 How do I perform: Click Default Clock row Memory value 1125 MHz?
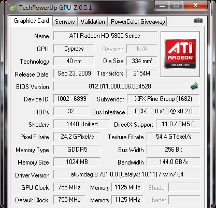click(x=127, y=200)
